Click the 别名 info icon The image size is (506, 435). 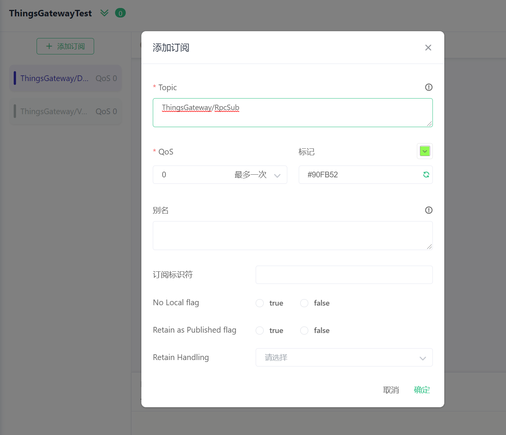coord(429,210)
